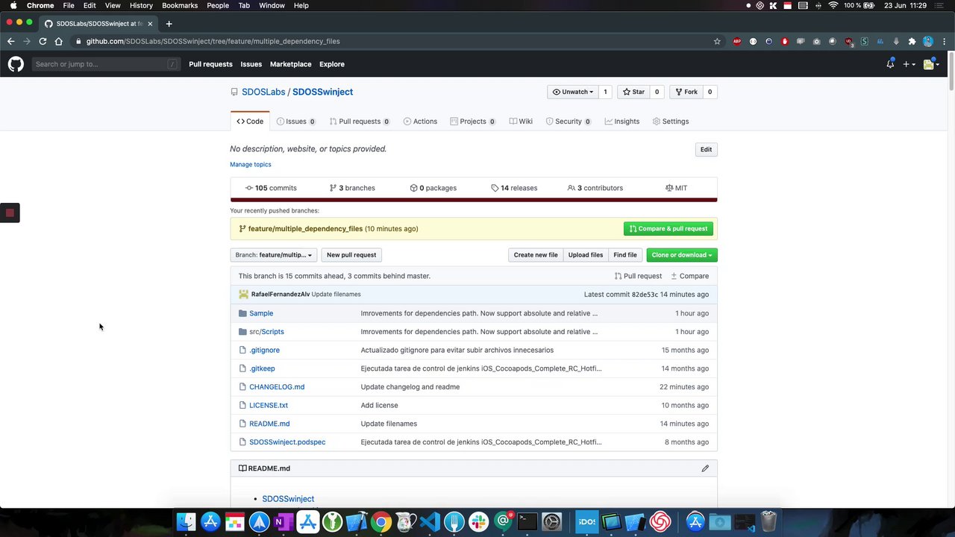Launch Visual Studio Code from the Dock

[x=430, y=522]
